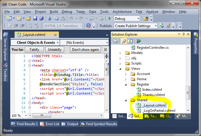The height and width of the screenshot is (136, 201).
Task: Increase line indent icon
Action: click(x=22, y=26)
